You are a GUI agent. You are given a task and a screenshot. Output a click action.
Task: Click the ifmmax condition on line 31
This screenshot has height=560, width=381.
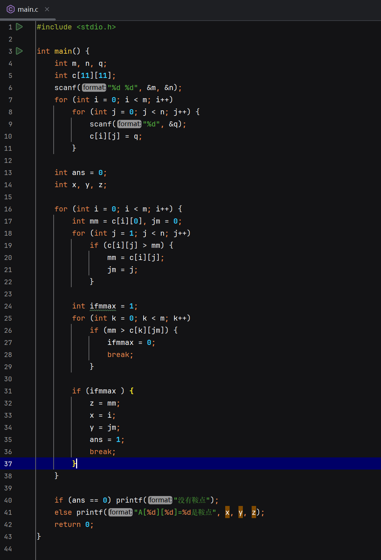point(103,390)
